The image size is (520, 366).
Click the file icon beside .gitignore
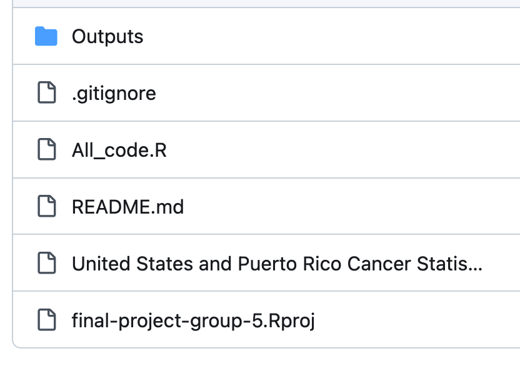[x=46, y=94]
